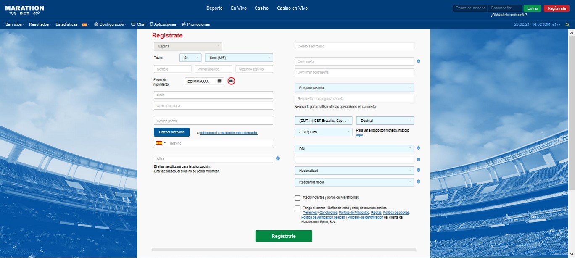Click the Respuesta a la pregunta secreta field
The image size is (575, 258).
point(354,99)
